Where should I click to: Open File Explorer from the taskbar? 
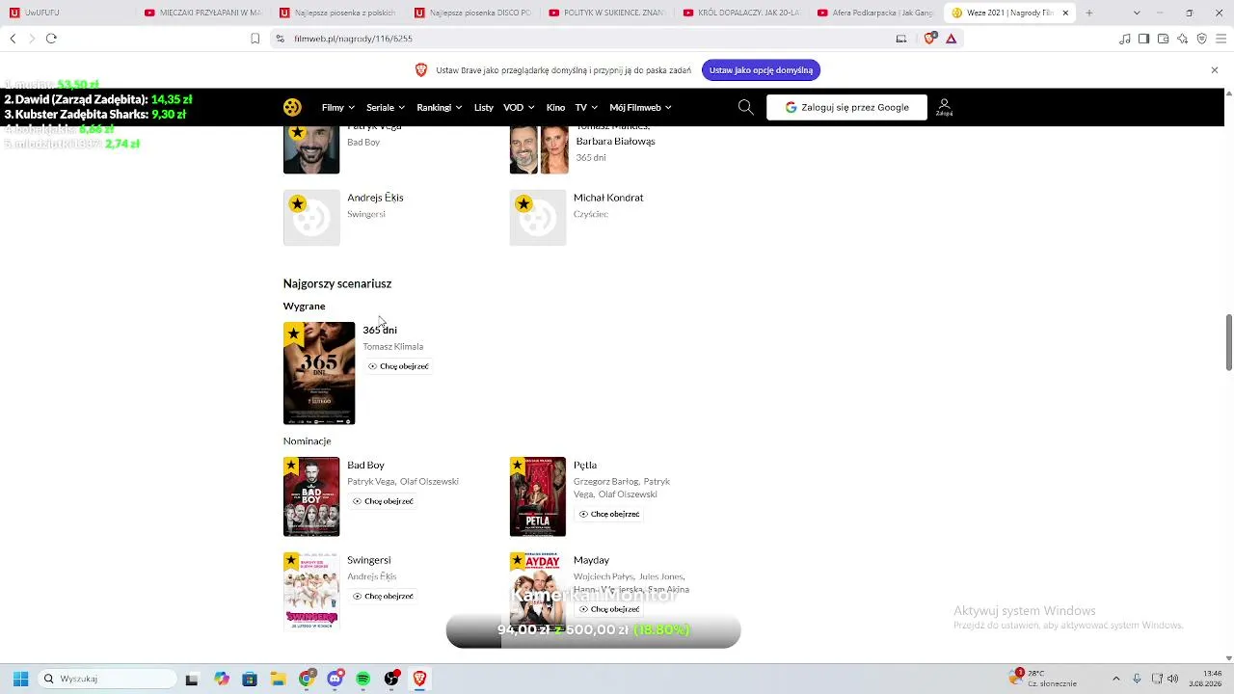click(278, 679)
